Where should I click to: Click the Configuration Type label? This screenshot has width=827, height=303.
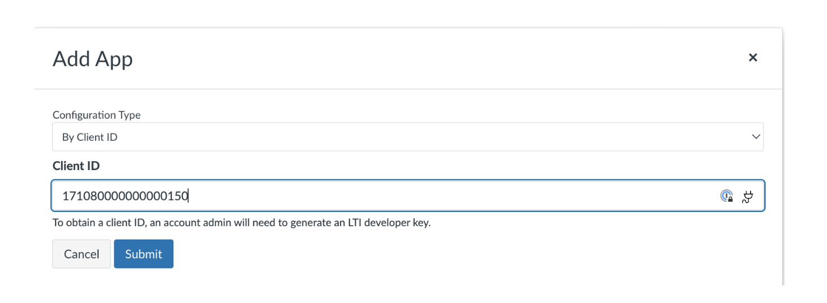tap(97, 115)
